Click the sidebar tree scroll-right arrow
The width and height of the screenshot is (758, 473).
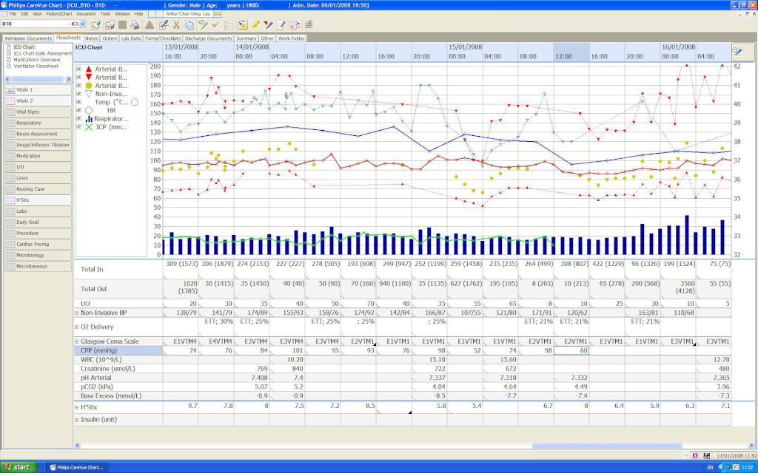(x=68, y=79)
